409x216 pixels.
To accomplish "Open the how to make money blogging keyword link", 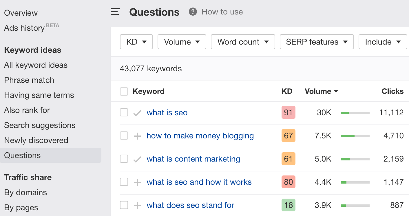I will [200, 136].
